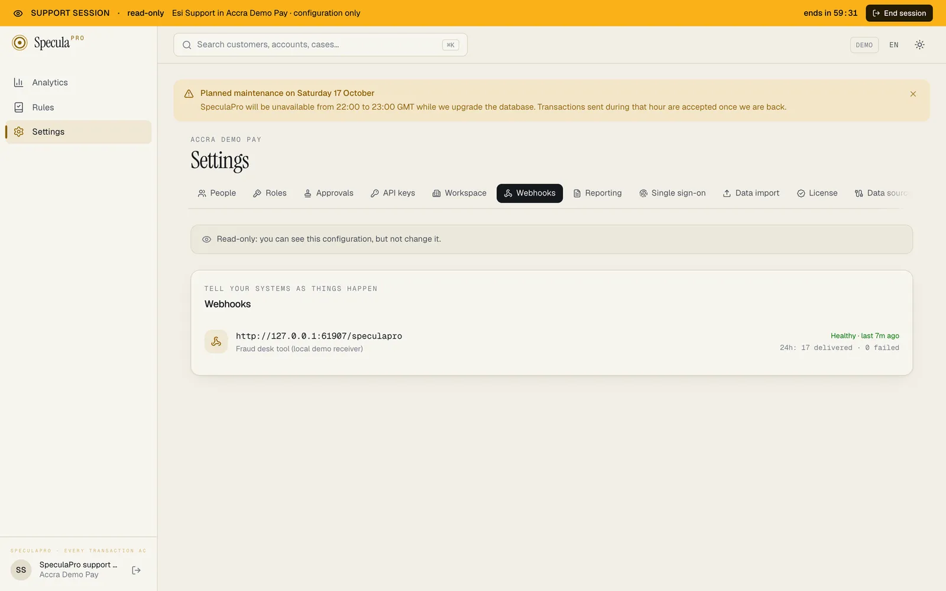End the support session

tap(899, 13)
